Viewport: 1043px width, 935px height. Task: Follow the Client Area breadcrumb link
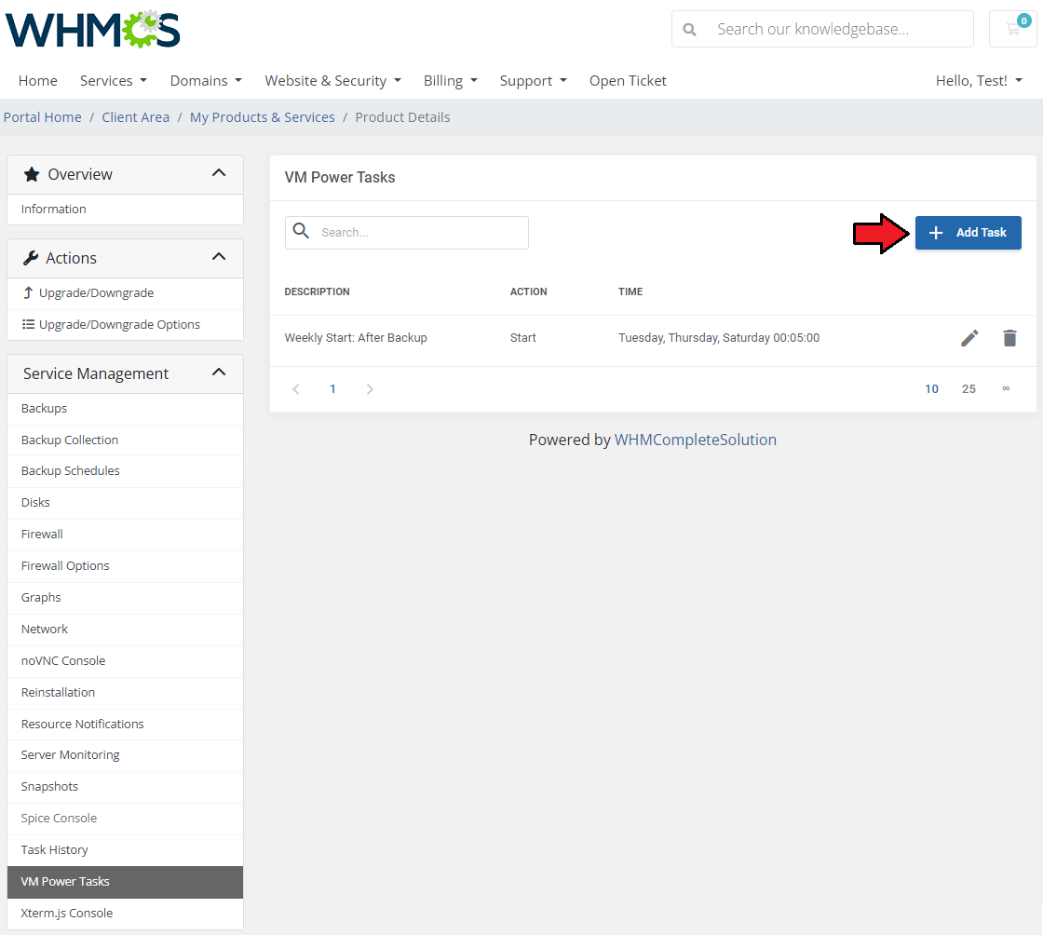[136, 117]
